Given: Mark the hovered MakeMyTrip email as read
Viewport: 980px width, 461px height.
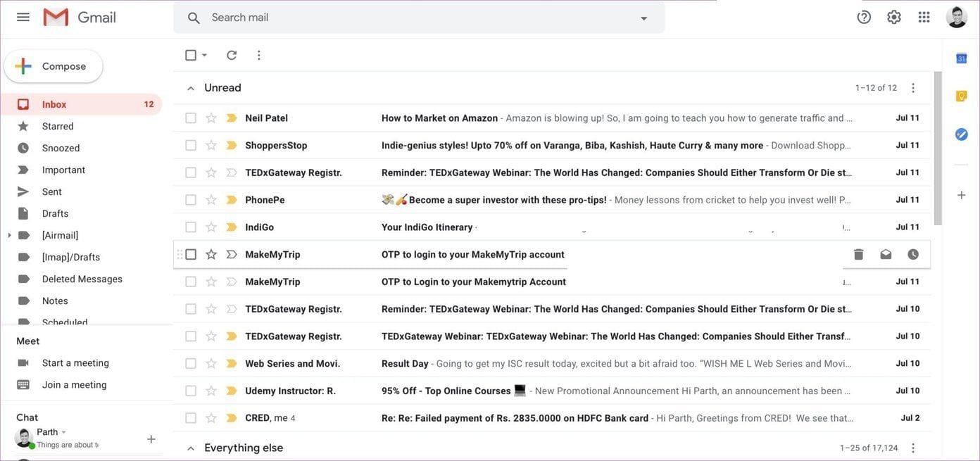Looking at the screenshot, I should tap(886, 254).
